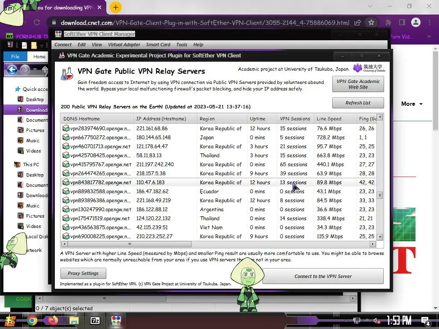
Task: Open 7-Zip from taskbar
Action: tap(95, 320)
